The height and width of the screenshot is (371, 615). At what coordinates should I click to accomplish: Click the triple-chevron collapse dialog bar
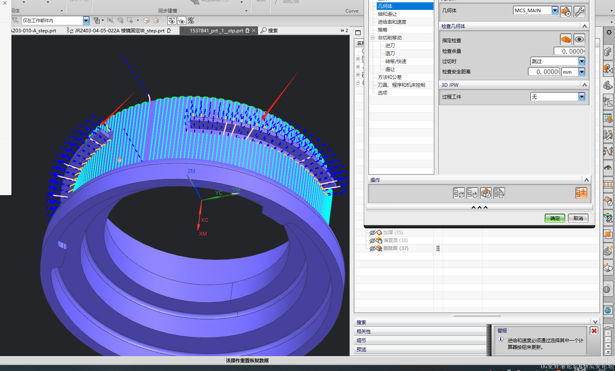[x=479, y=207]
